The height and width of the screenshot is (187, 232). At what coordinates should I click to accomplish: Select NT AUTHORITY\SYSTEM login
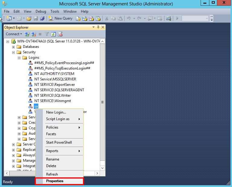[54, 74]
